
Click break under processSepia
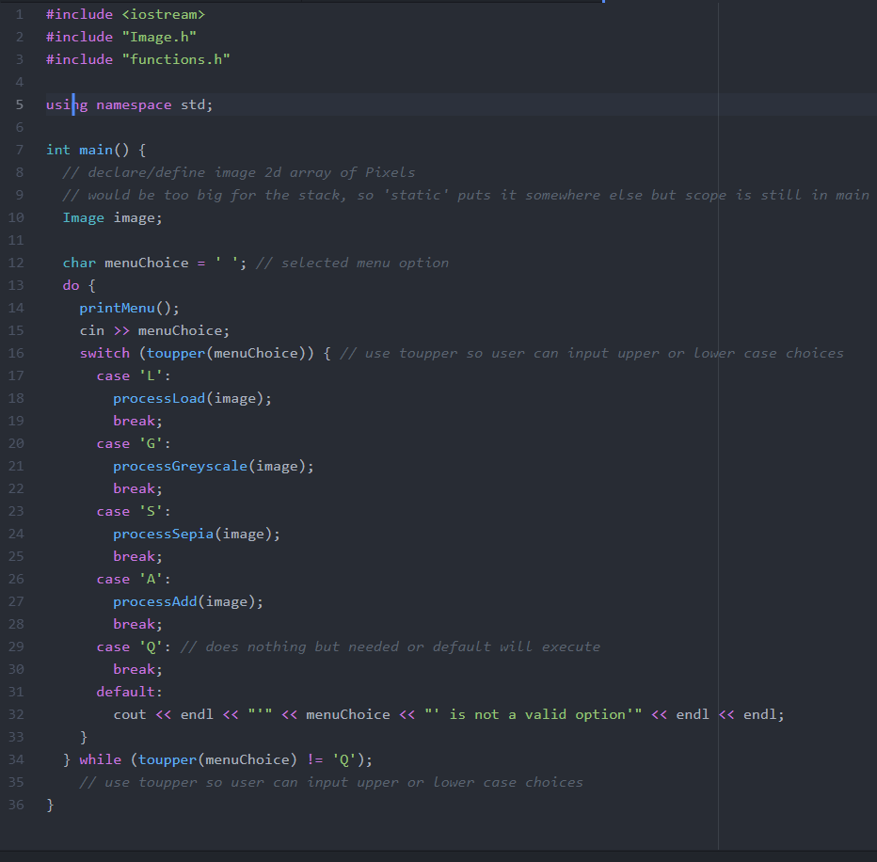coord(134,556)
